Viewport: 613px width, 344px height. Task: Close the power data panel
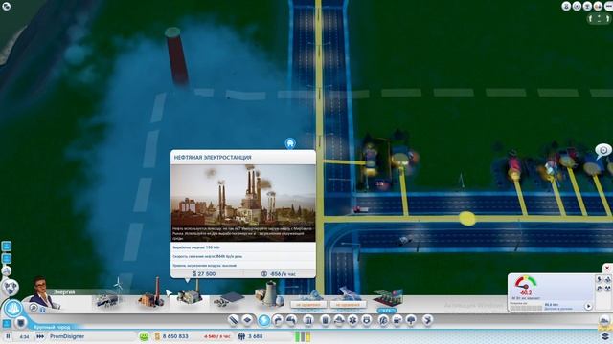[x=607, y=268]
